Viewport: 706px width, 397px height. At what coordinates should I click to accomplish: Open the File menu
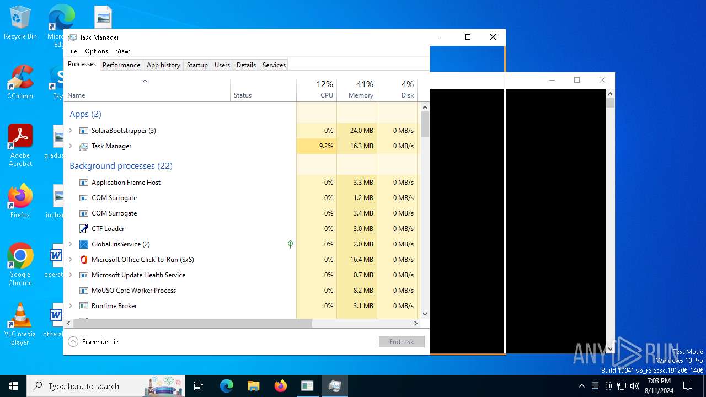(x=72, y=51)
